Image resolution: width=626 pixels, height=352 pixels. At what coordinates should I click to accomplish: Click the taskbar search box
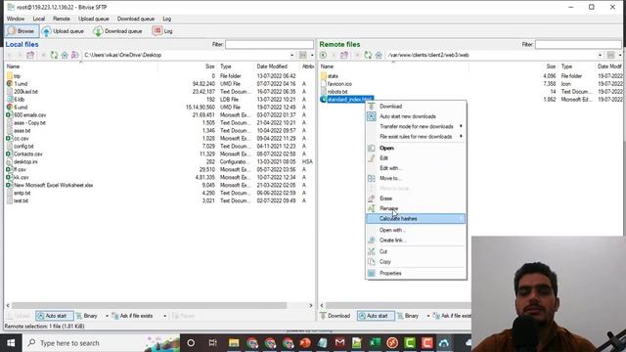(102, 343)
